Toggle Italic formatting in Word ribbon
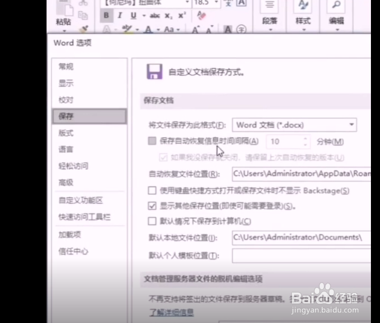Image resolution: width=380 pixels, height=323 pixels. coord(119,15)
